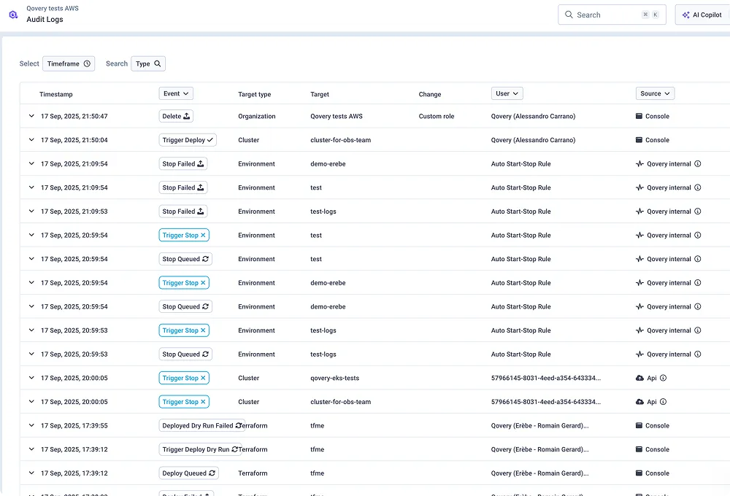This screenshot has height=496, width=730.
Task: Click the Deployed Dry Run Failed badge
Action: click(x=201, y=426)
